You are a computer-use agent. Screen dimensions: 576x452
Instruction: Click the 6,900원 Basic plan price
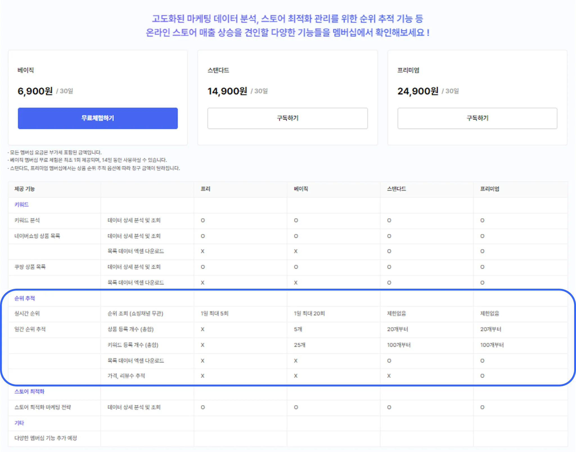tap(35, 91)
